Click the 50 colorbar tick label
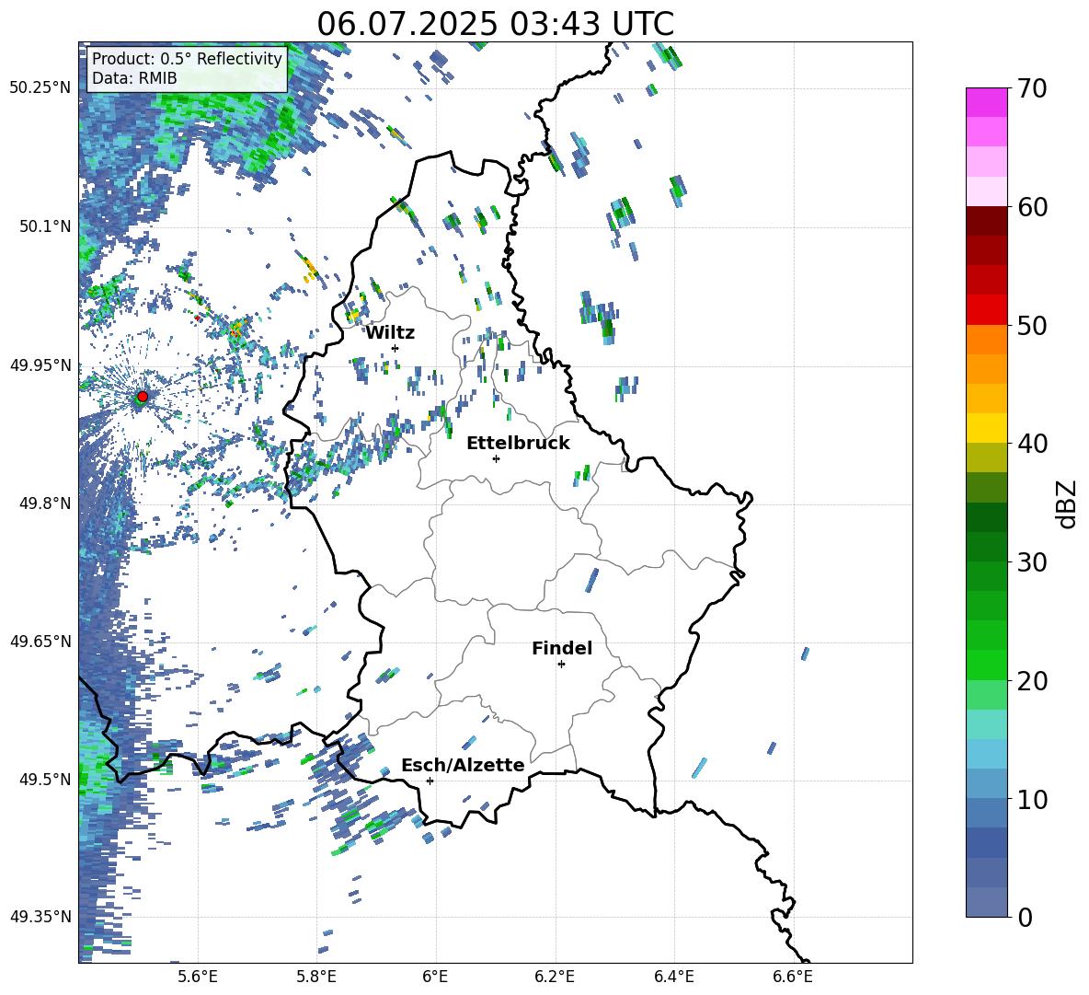The image size is (1089, 995). point(1032,326)
